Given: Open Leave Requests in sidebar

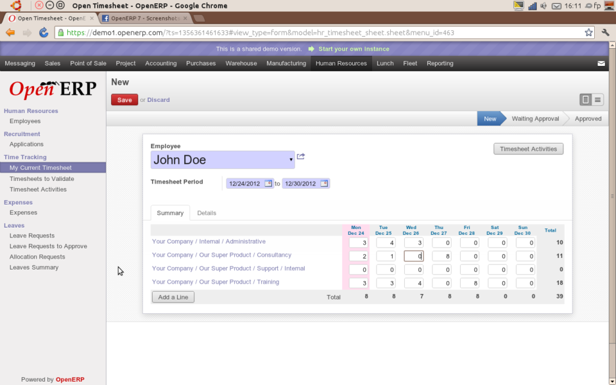Looking at the screenshot, I should click(x=32, y=235).
